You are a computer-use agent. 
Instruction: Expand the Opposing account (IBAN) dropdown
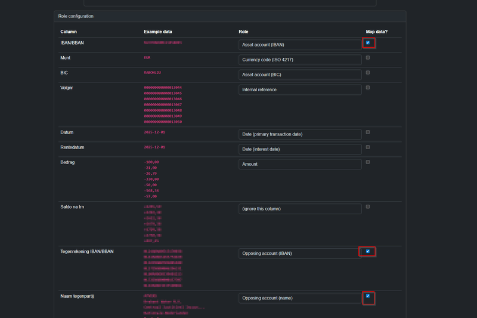[300, 254]
